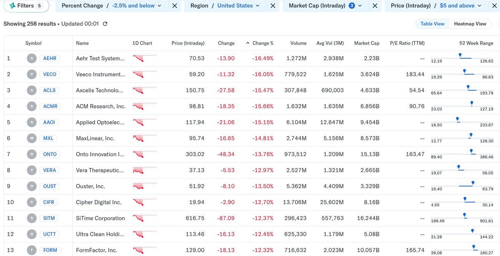Open the CIFR ticker link
500x256 pixels.
[x=49, y=202]
